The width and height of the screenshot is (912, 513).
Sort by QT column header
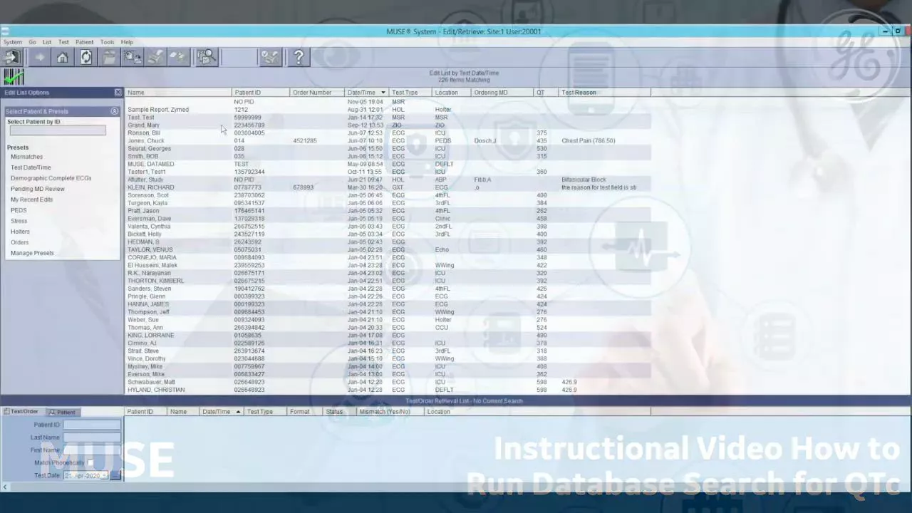coord(546,93)
